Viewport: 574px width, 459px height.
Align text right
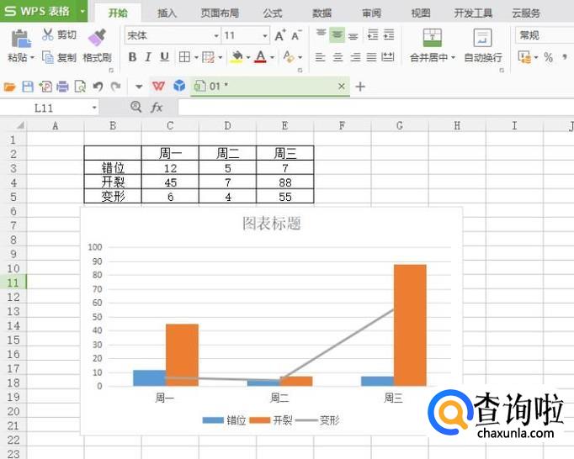point(355,57)
